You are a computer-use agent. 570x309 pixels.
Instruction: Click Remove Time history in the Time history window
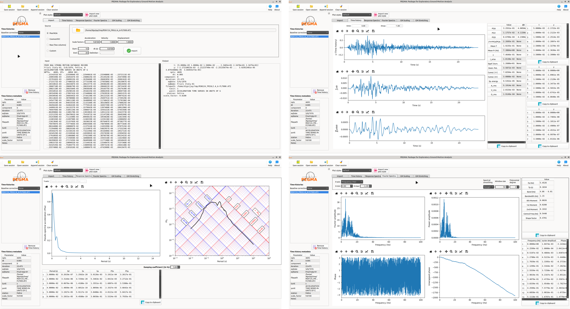click(x=320, y=91)
